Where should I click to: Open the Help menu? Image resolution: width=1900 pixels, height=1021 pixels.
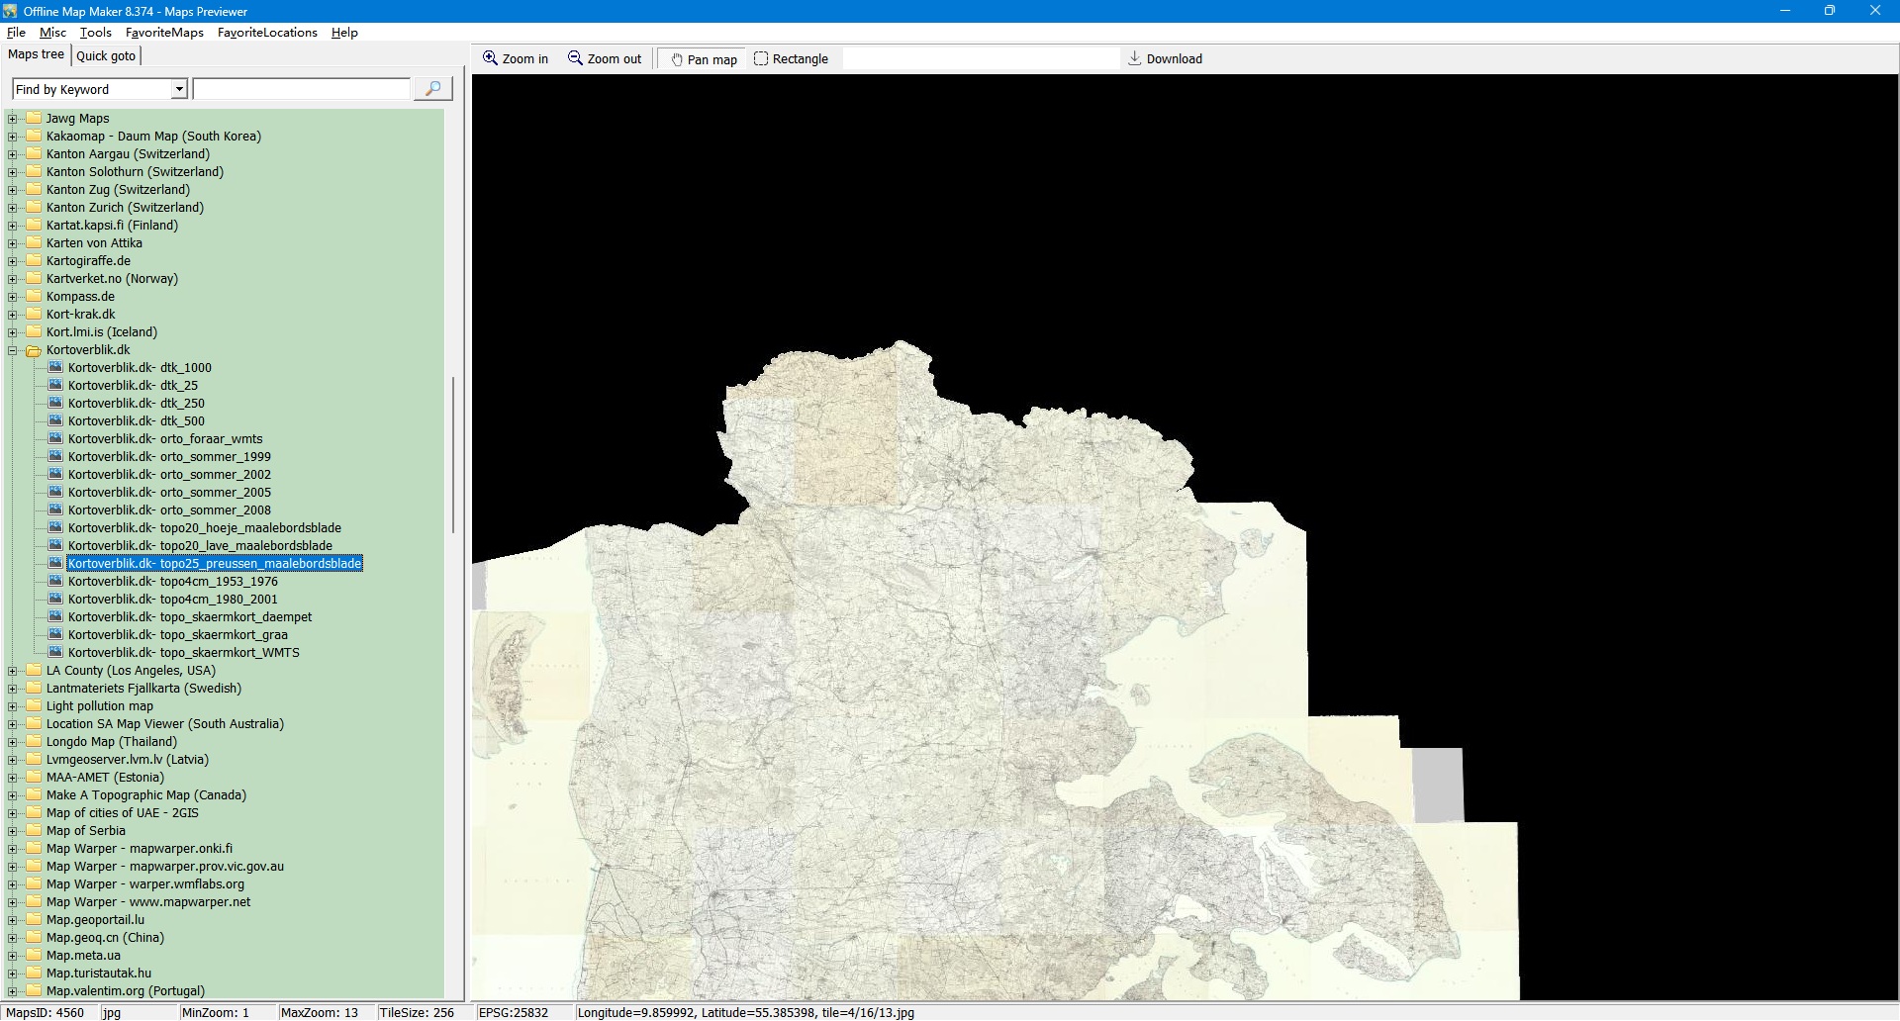click(344, 33)
